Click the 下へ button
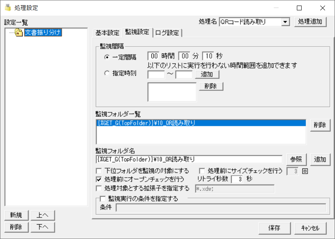 [x=43, y=227]
